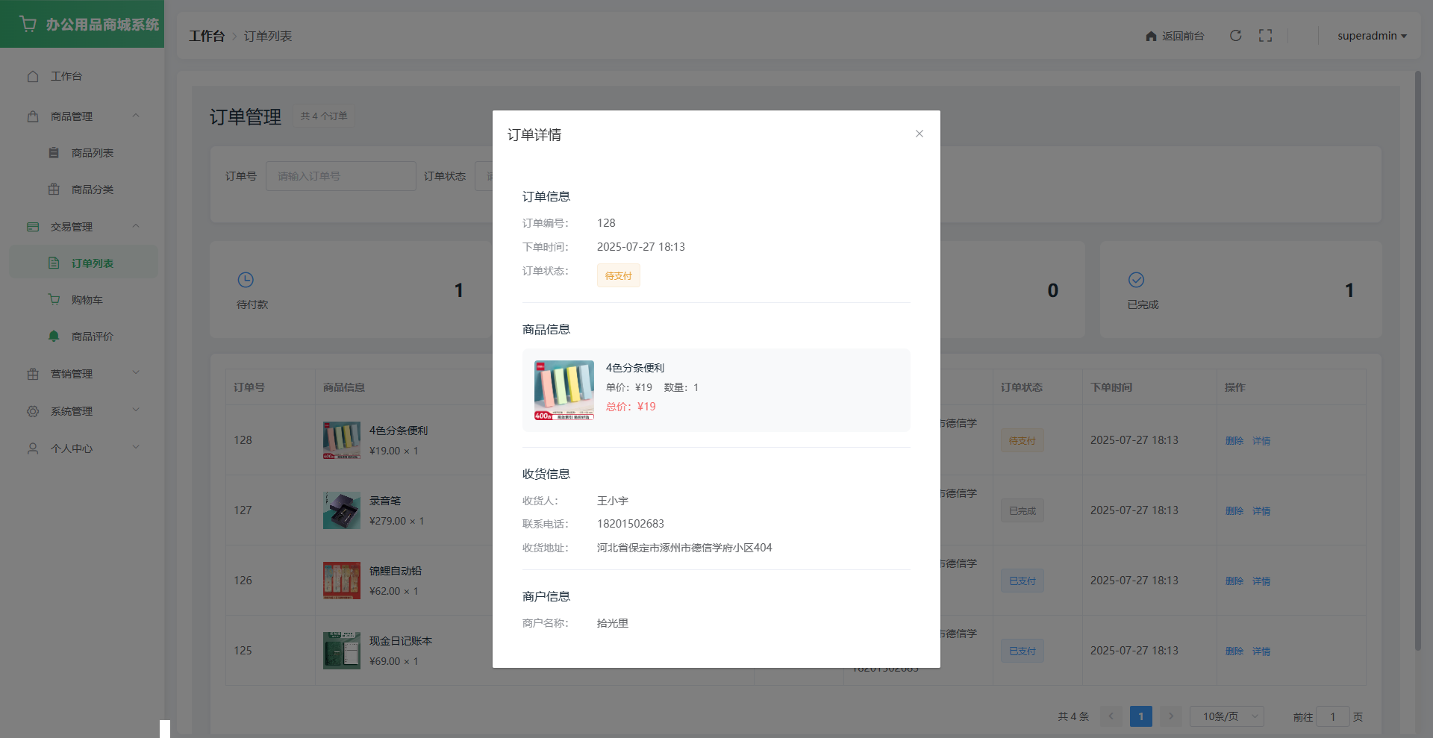Click 详情 link for order 127
1433x738 pixels.
[x=1261, y=511]
